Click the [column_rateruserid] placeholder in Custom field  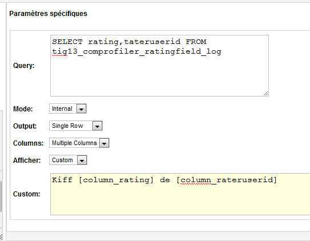[x=227, y=180]
